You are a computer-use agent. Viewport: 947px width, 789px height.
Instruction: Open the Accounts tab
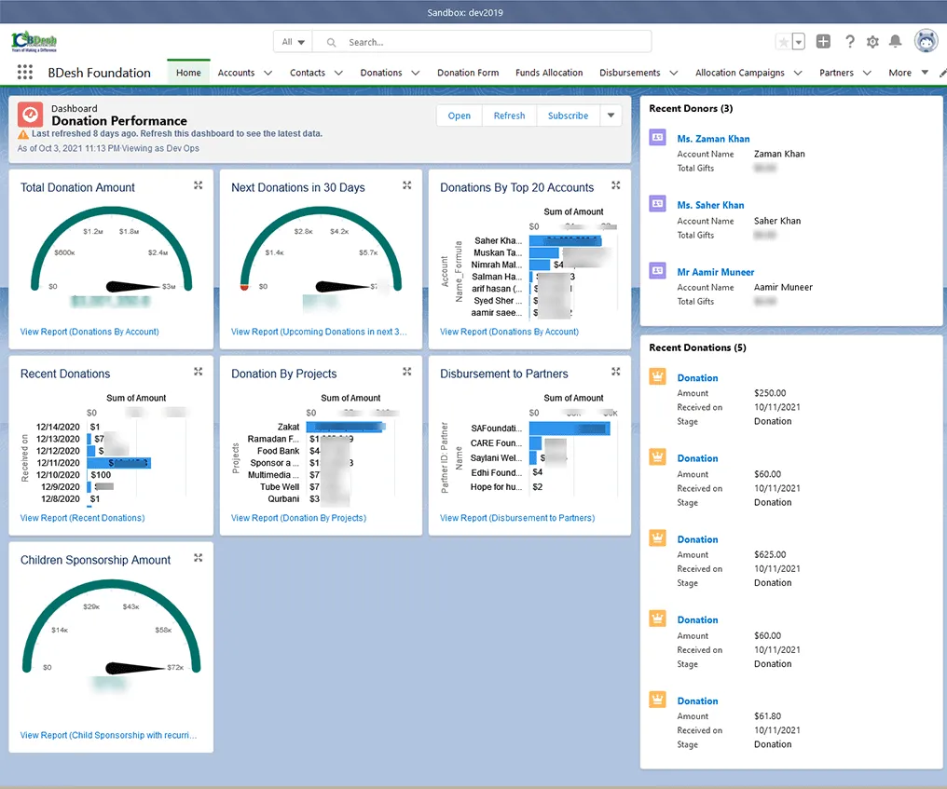pyautogui.click(x=236, y=73)
